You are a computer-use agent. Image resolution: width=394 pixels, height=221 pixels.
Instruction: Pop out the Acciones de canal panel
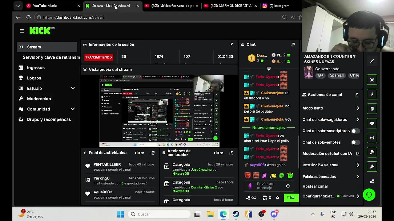pyautogui.click(x=356, y=95)
